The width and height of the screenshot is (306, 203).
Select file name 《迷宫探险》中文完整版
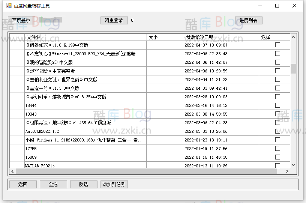coord(50,71)
